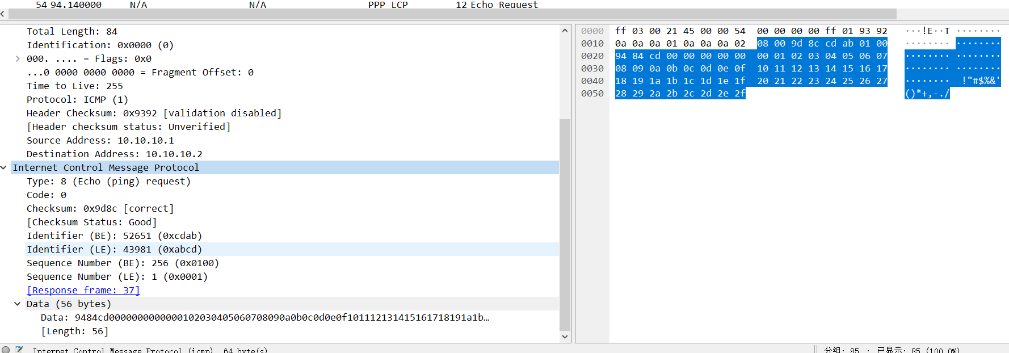Screen dimensions: 1009x353
Task: Click the packet details vertical scrollbar thumb
Action: click(565, 225)
